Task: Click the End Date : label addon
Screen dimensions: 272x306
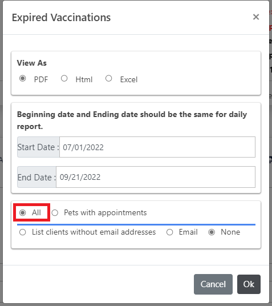Action: pyautogui.click(x=36, y=177)
